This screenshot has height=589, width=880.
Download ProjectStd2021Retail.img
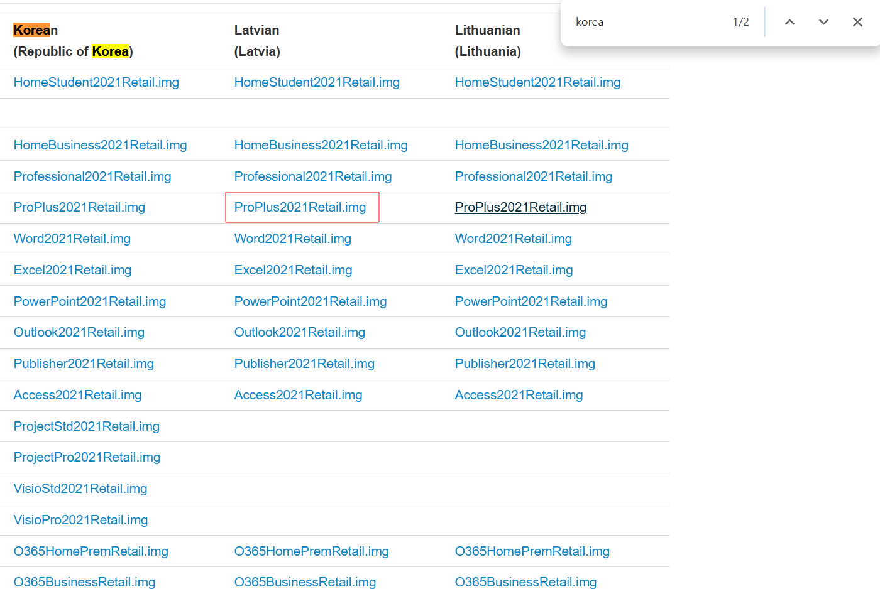[x=87, y=426]
